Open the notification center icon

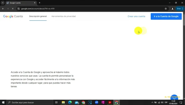pyautogui.click(x=181, y=102)
